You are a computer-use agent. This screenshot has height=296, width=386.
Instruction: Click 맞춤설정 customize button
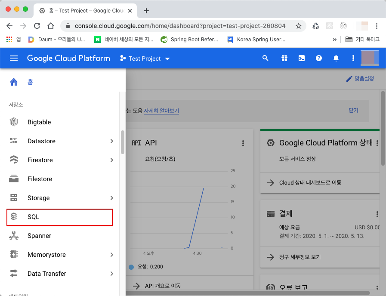pos(360,78)
